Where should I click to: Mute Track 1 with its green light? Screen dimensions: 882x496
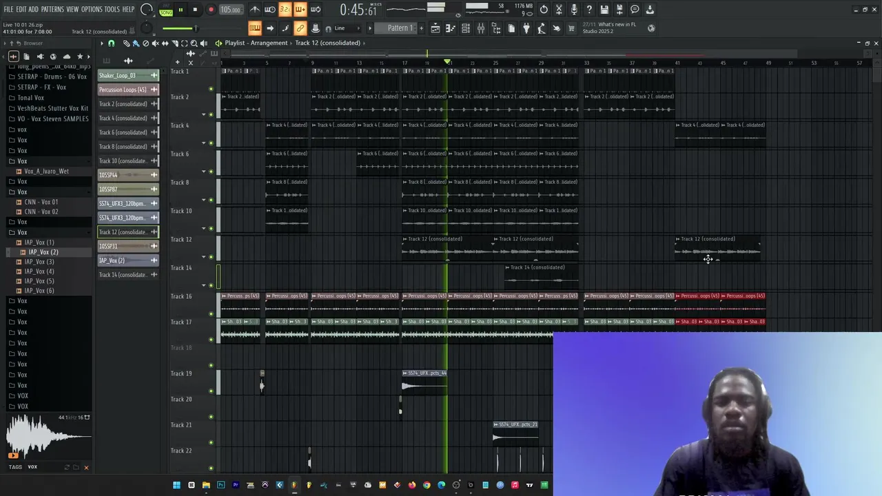coord(211,88)
